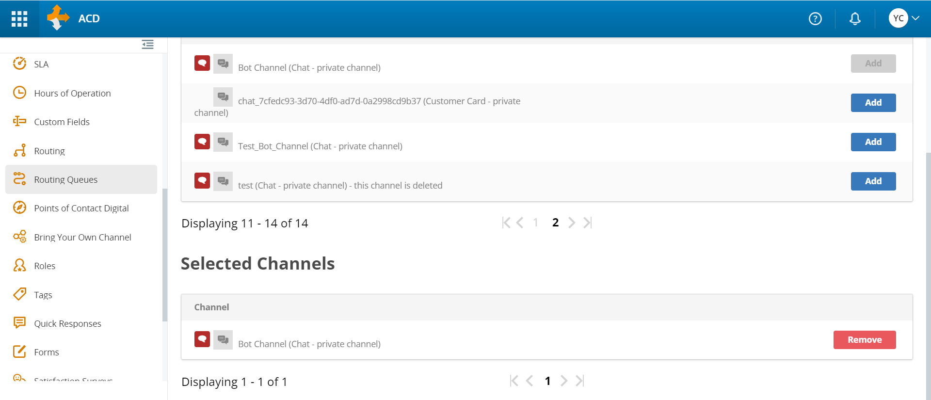Image resolution: width=931 pixels, height=400 pixels.
Task: Click the Tags label icon
Action: click(19, 294)
